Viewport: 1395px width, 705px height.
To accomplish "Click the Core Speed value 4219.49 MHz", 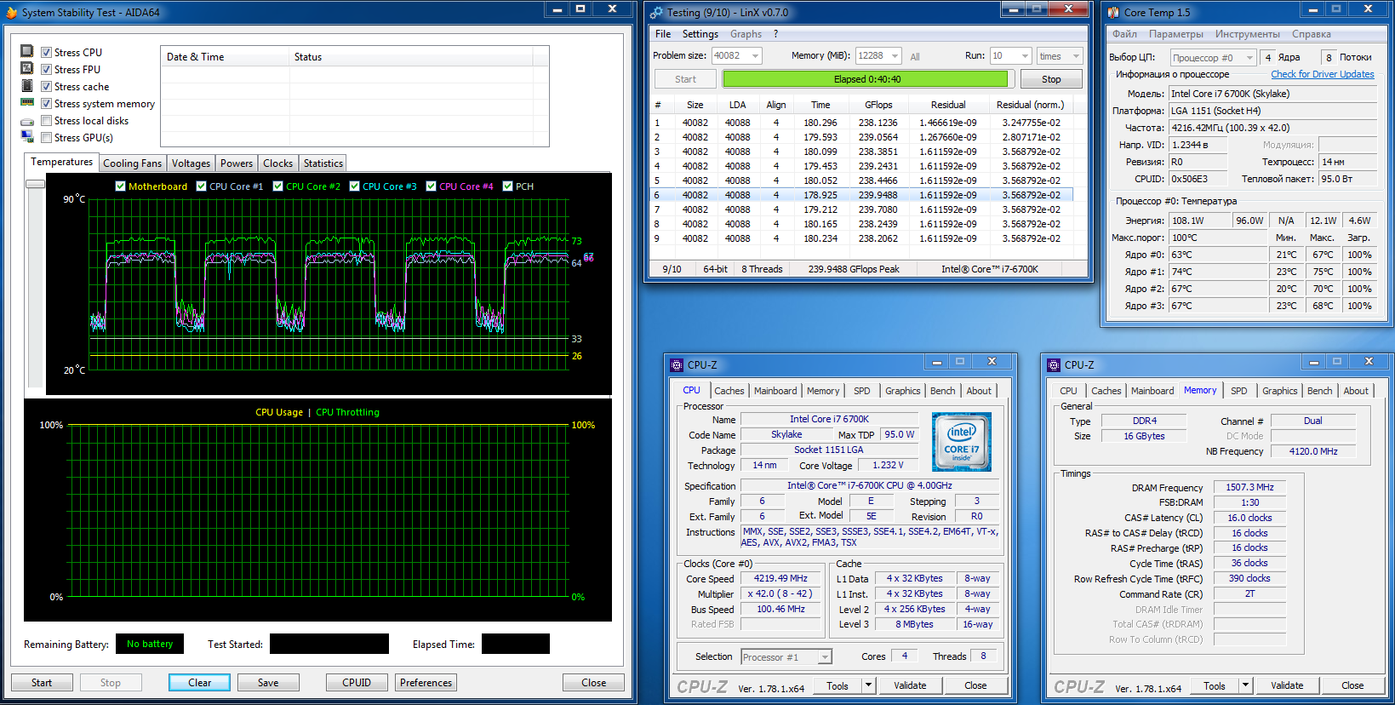I will [x=780, y=578].
